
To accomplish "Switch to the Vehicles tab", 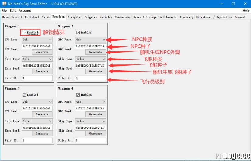I will pyautogui.click(x=106, y=17).
